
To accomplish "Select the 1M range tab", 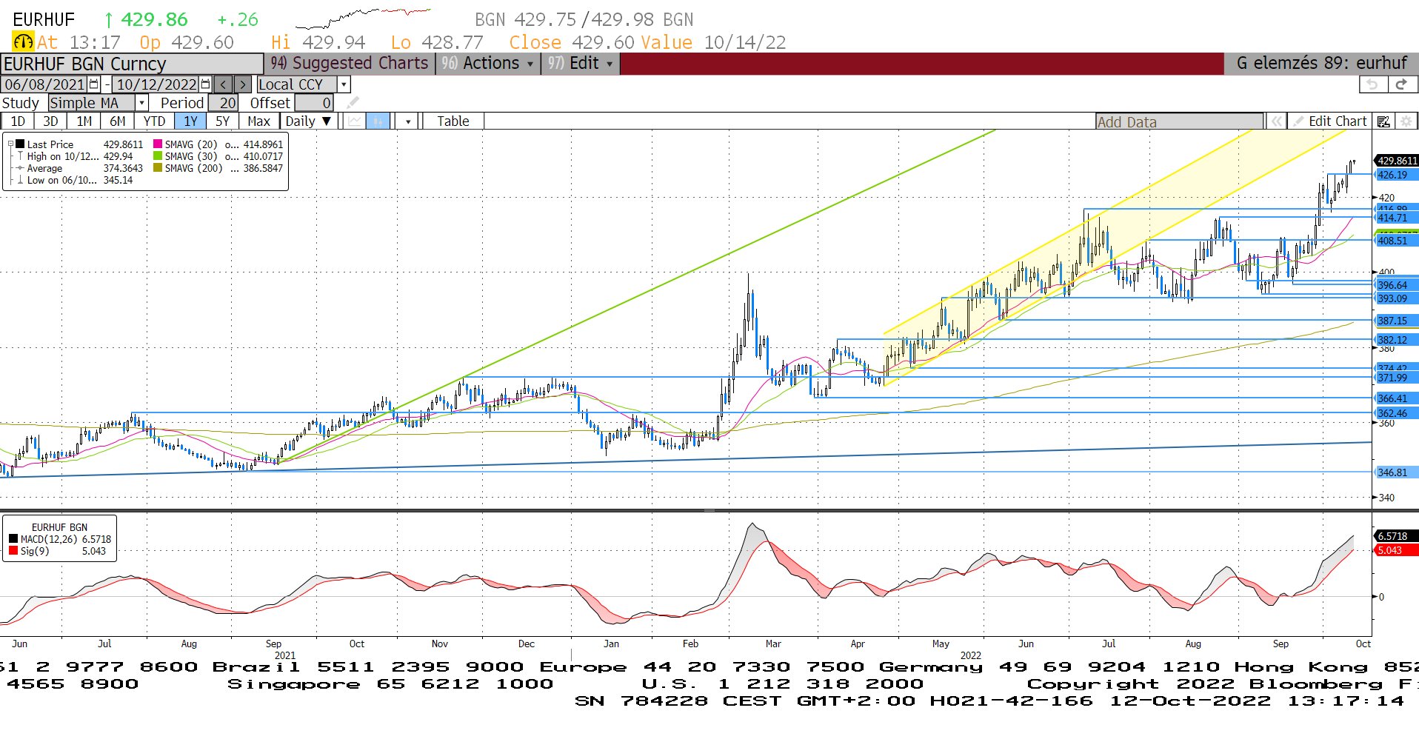I will click(x=84, y=121).
